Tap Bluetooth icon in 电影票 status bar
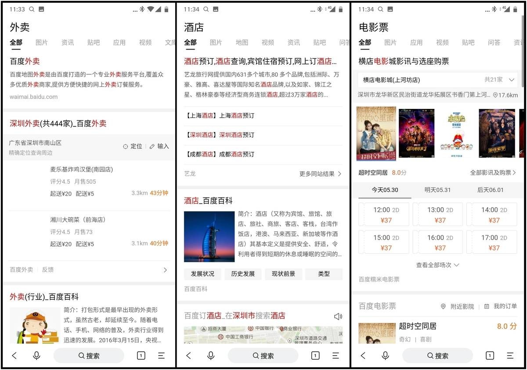This screenshot has height=370, width=527. [x=494, y=9]
